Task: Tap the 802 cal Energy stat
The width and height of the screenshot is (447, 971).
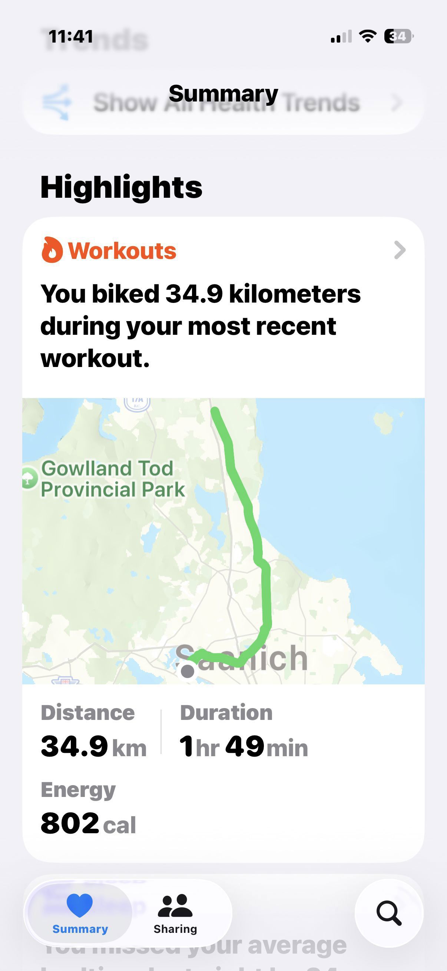Action: (88, 823)
